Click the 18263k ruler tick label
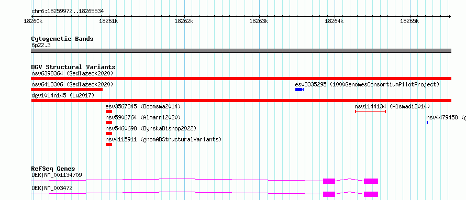The image size is (466, 200). coord(259,21)
